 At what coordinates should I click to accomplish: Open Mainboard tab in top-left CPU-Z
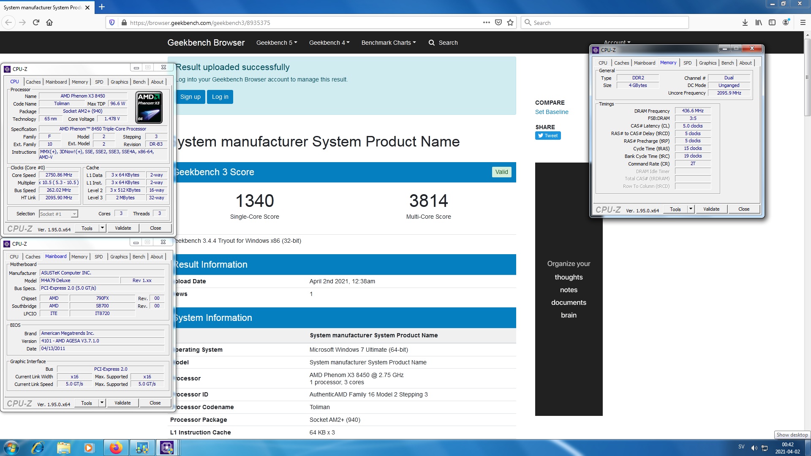coord(56,82)
